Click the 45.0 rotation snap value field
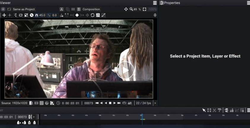Image resolution: width=250 pixels, height=128 pixels. (x=42, y=15)
